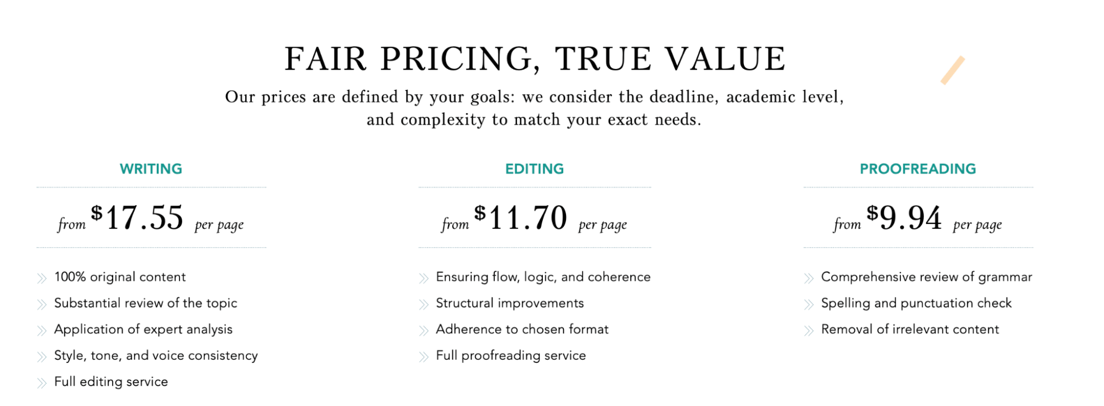Select the PROOFREADING heading

tap(918, 169)
